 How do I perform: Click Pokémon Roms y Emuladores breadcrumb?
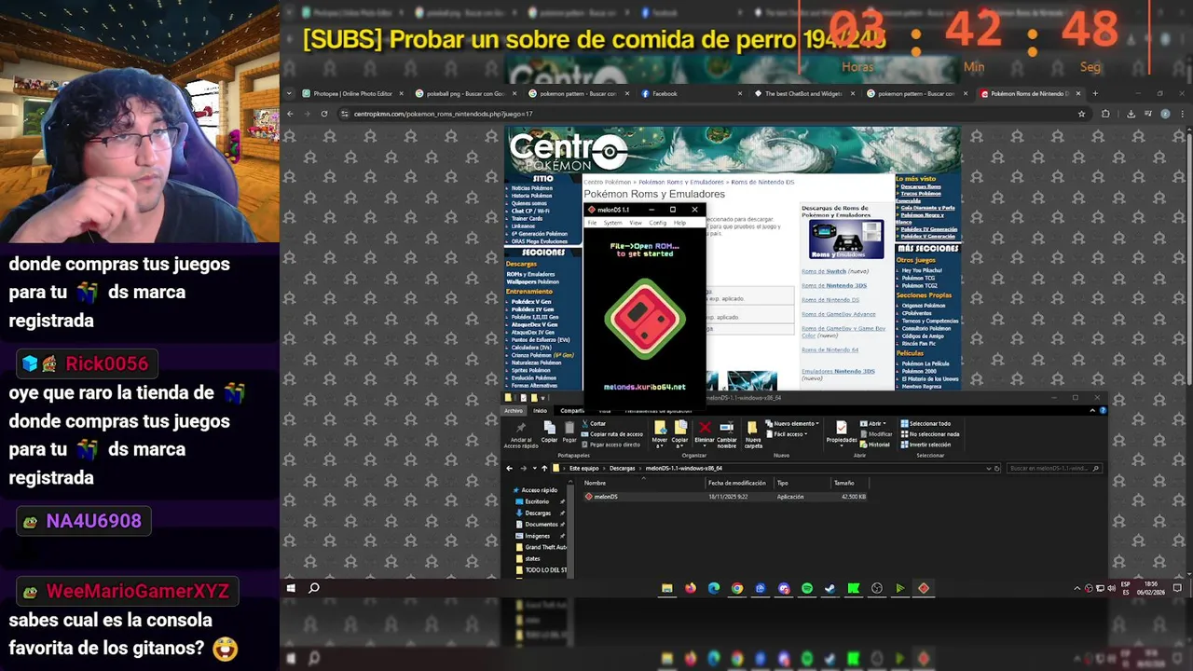pos(681,182)
